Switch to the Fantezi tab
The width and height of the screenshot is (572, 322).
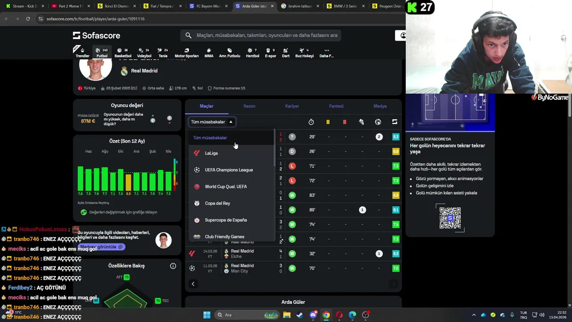(336, 106)
